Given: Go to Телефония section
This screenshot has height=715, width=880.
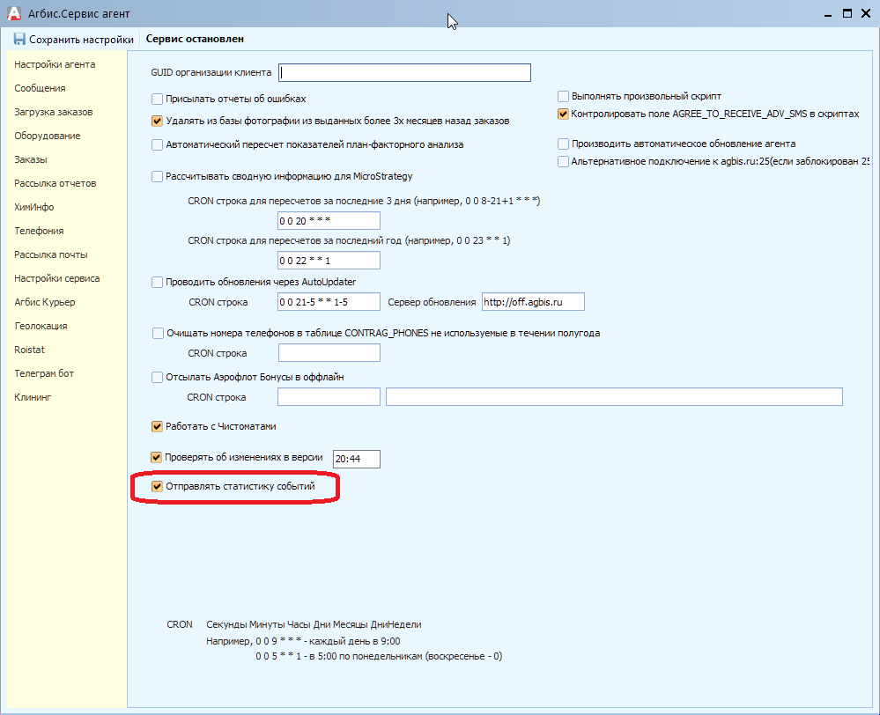Looking at the screenshot, I should click(x=39, y=231).
